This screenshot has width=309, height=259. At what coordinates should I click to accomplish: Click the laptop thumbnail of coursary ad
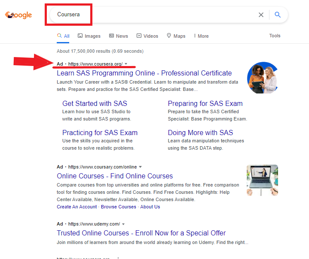(262, 181)
